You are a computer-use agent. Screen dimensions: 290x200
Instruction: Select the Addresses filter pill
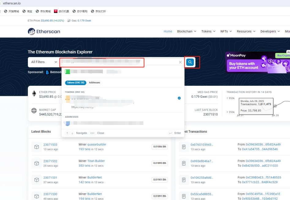point(95,83)
